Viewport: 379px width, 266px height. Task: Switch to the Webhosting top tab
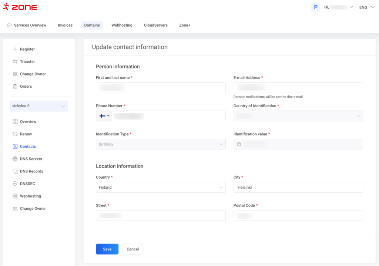tap(122, 25)
